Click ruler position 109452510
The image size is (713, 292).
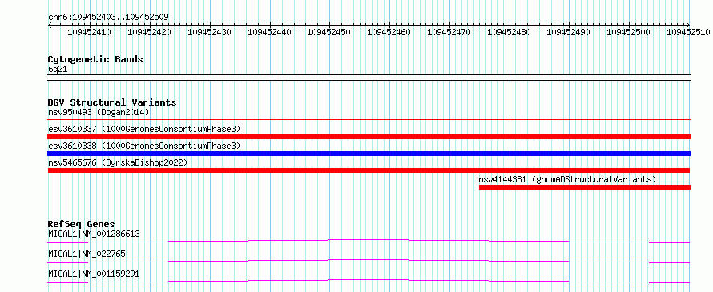point(688,32)
